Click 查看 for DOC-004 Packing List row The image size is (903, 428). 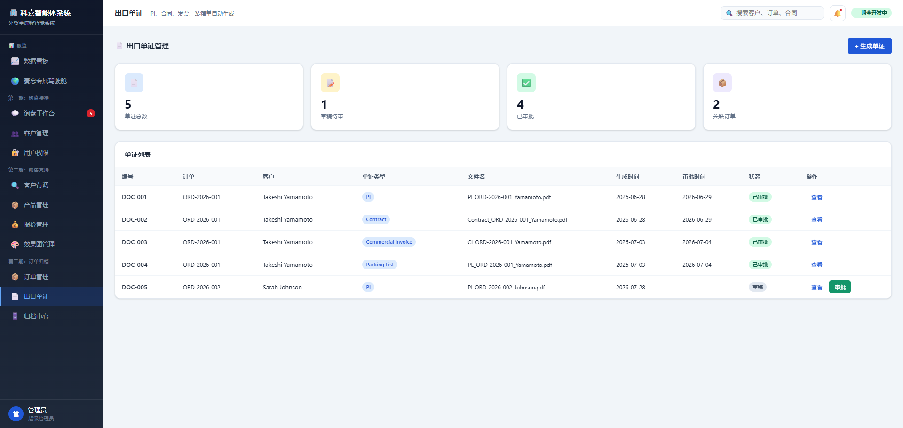pyautogui.click(x=817, y=265)
